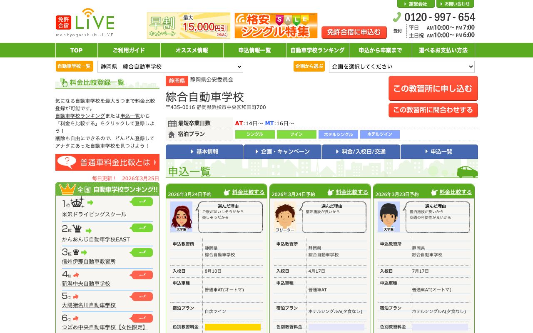Click 免許合宿に申込む button near the banners

354,32
